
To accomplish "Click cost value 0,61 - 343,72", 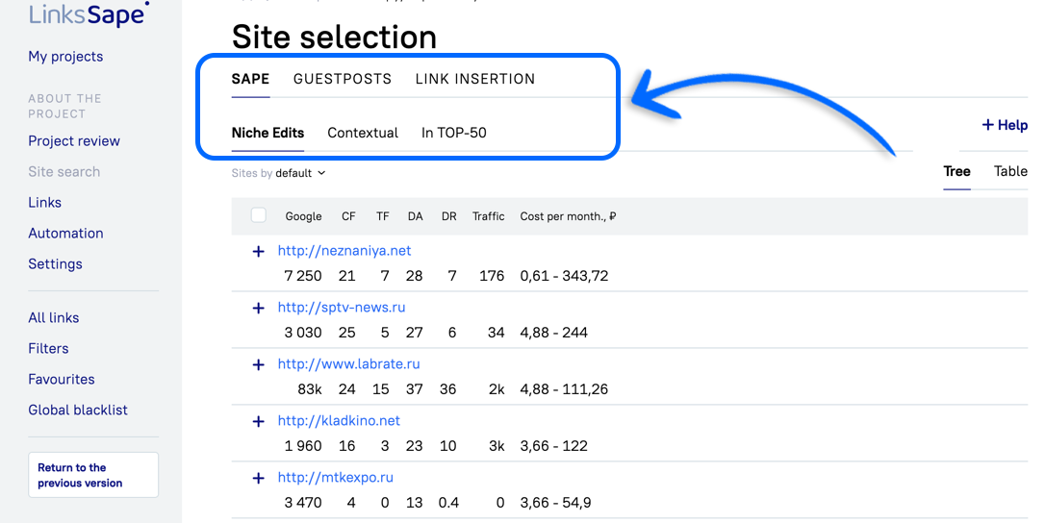I will coord(565,276).
